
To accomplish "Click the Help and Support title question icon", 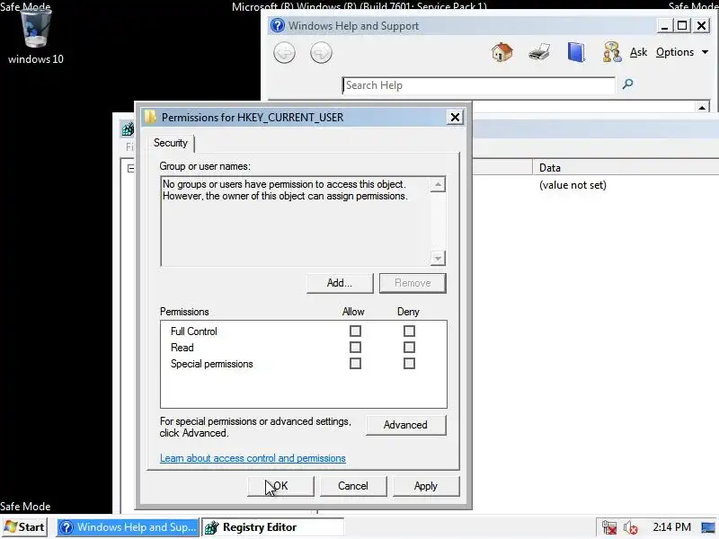I will pyautogui.click(x=278, y=25).
